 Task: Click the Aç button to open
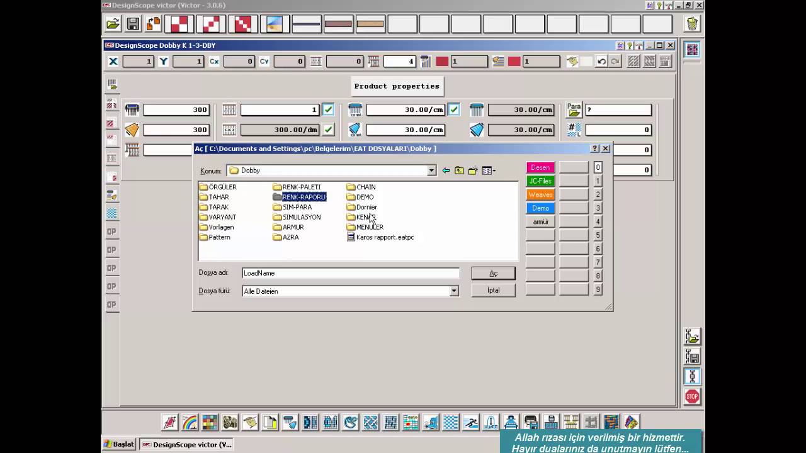(493, 273)
